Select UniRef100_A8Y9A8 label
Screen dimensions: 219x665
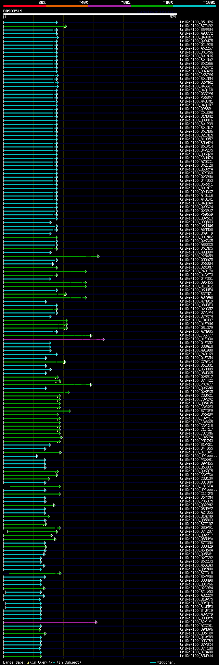[x=196, y=298]
